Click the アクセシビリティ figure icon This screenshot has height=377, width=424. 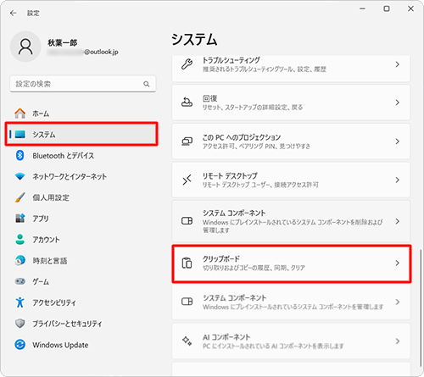point(20,302)
